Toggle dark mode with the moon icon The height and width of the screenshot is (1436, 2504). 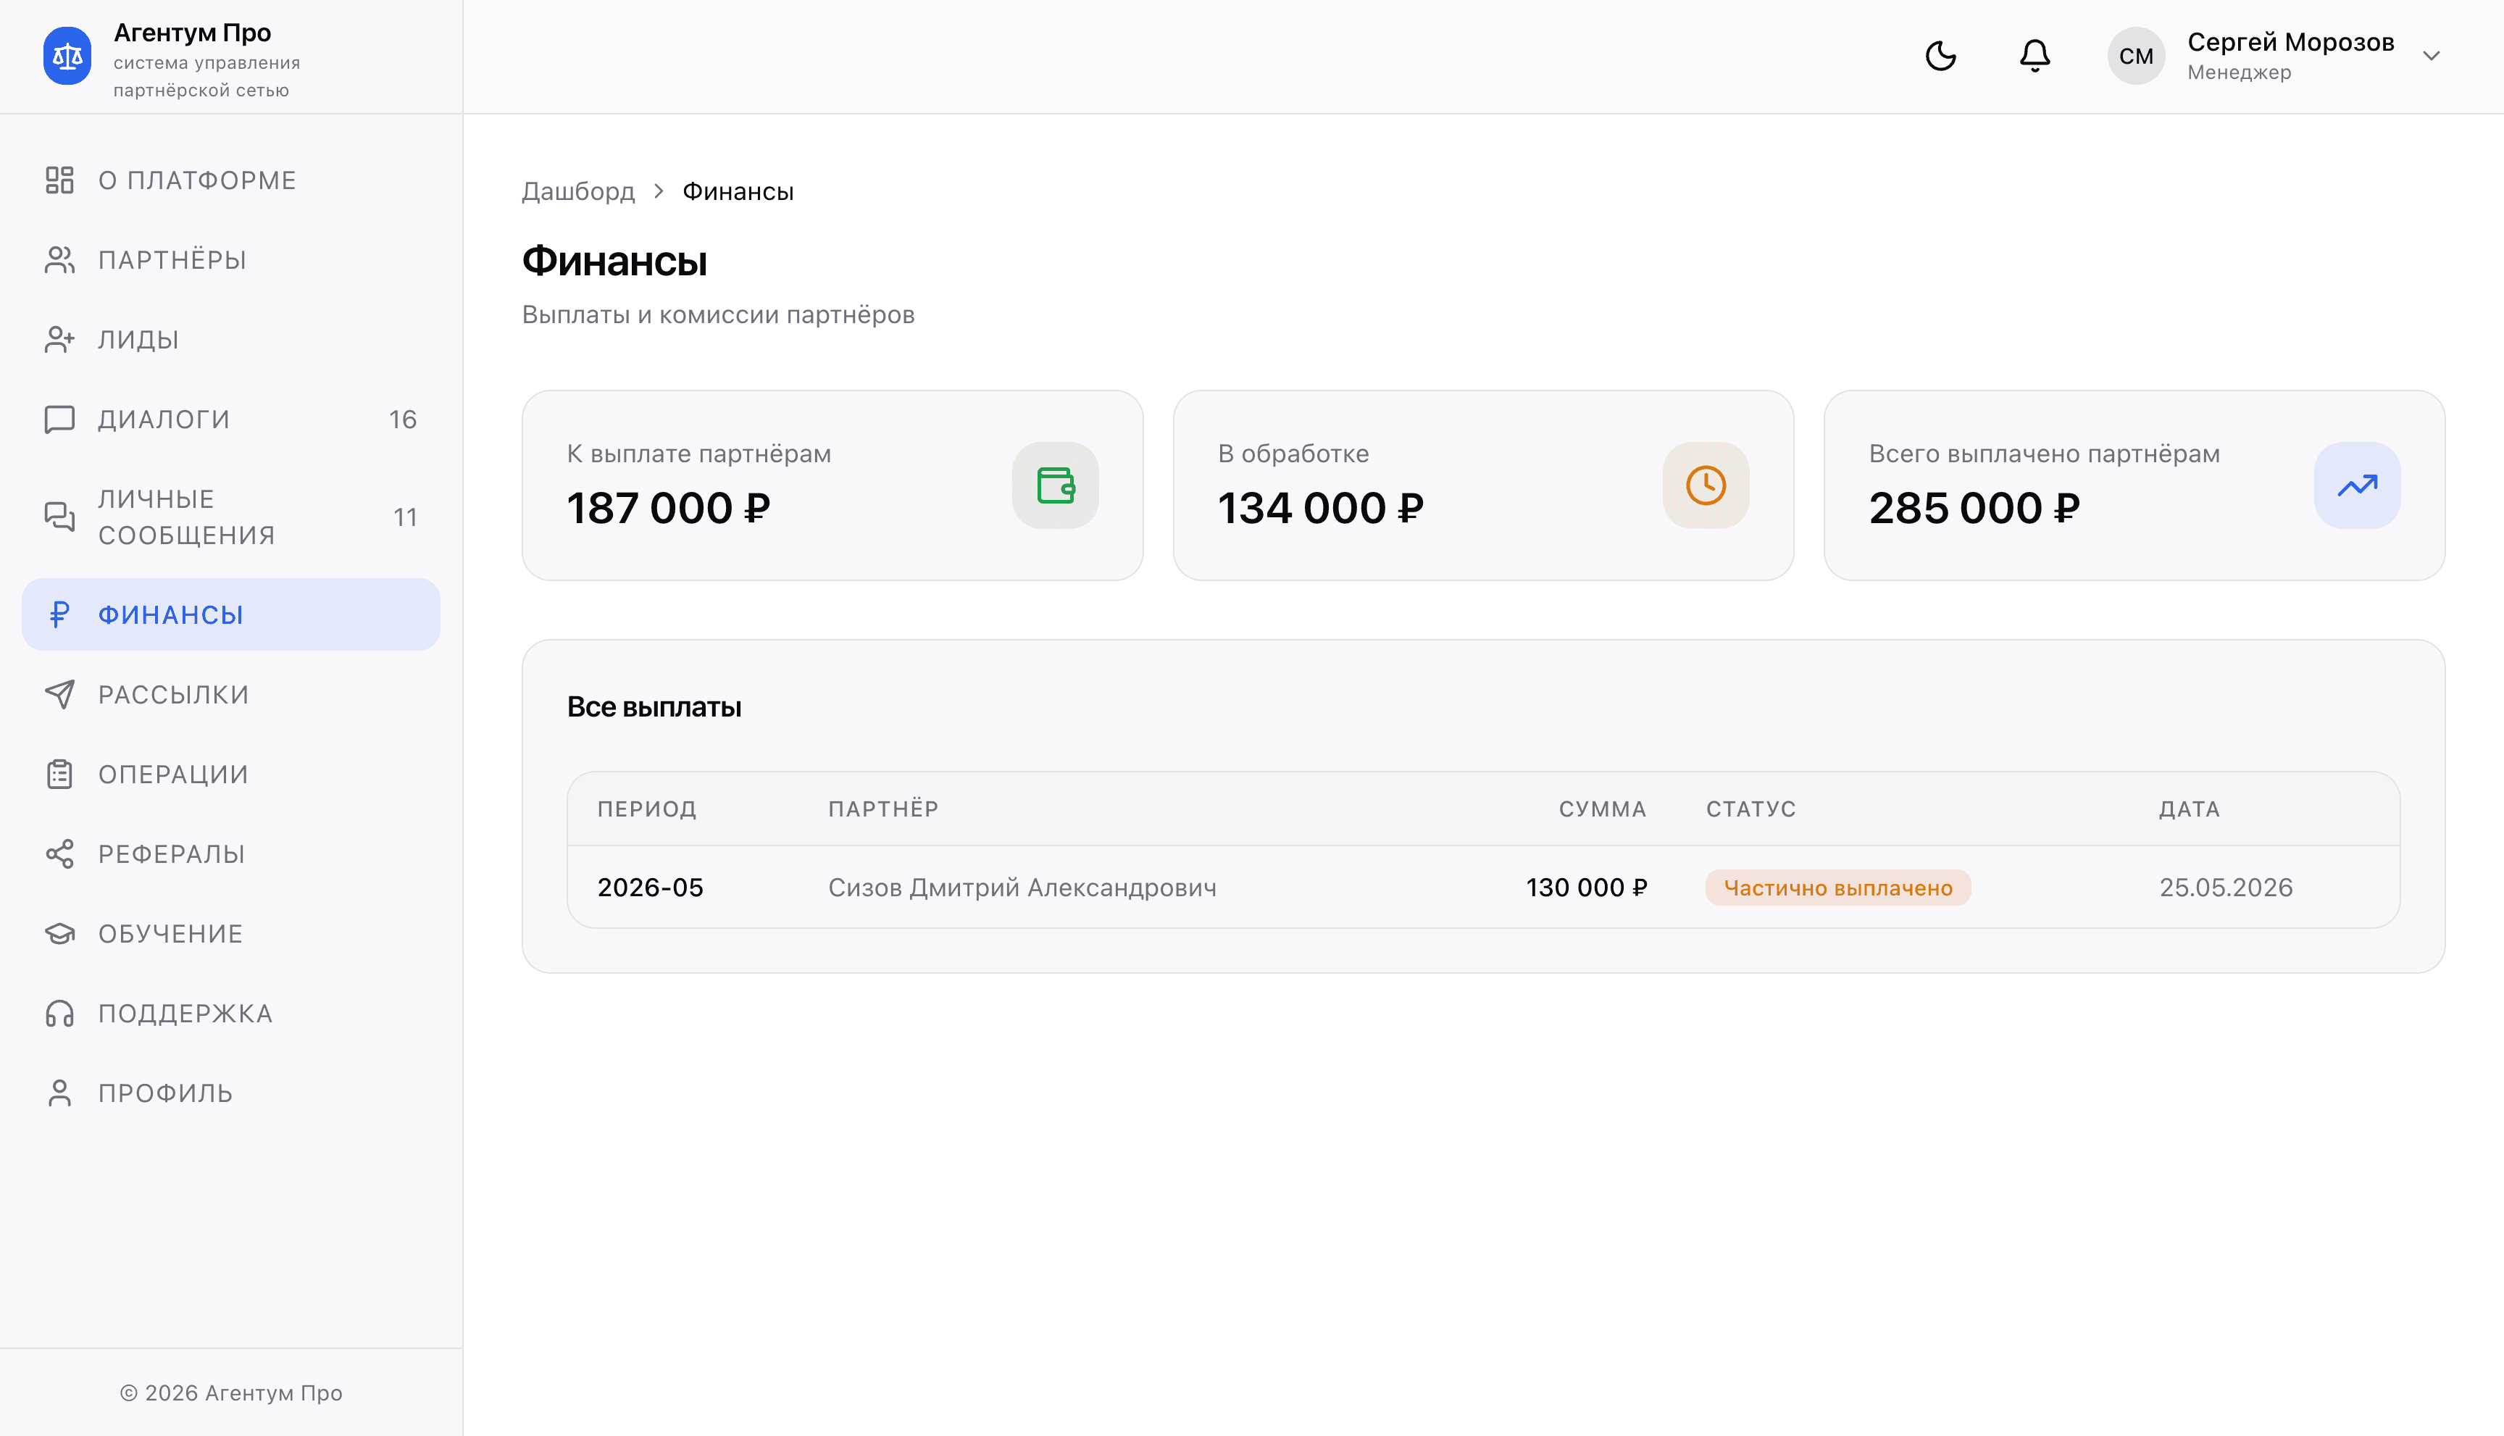coord(1940,55)
